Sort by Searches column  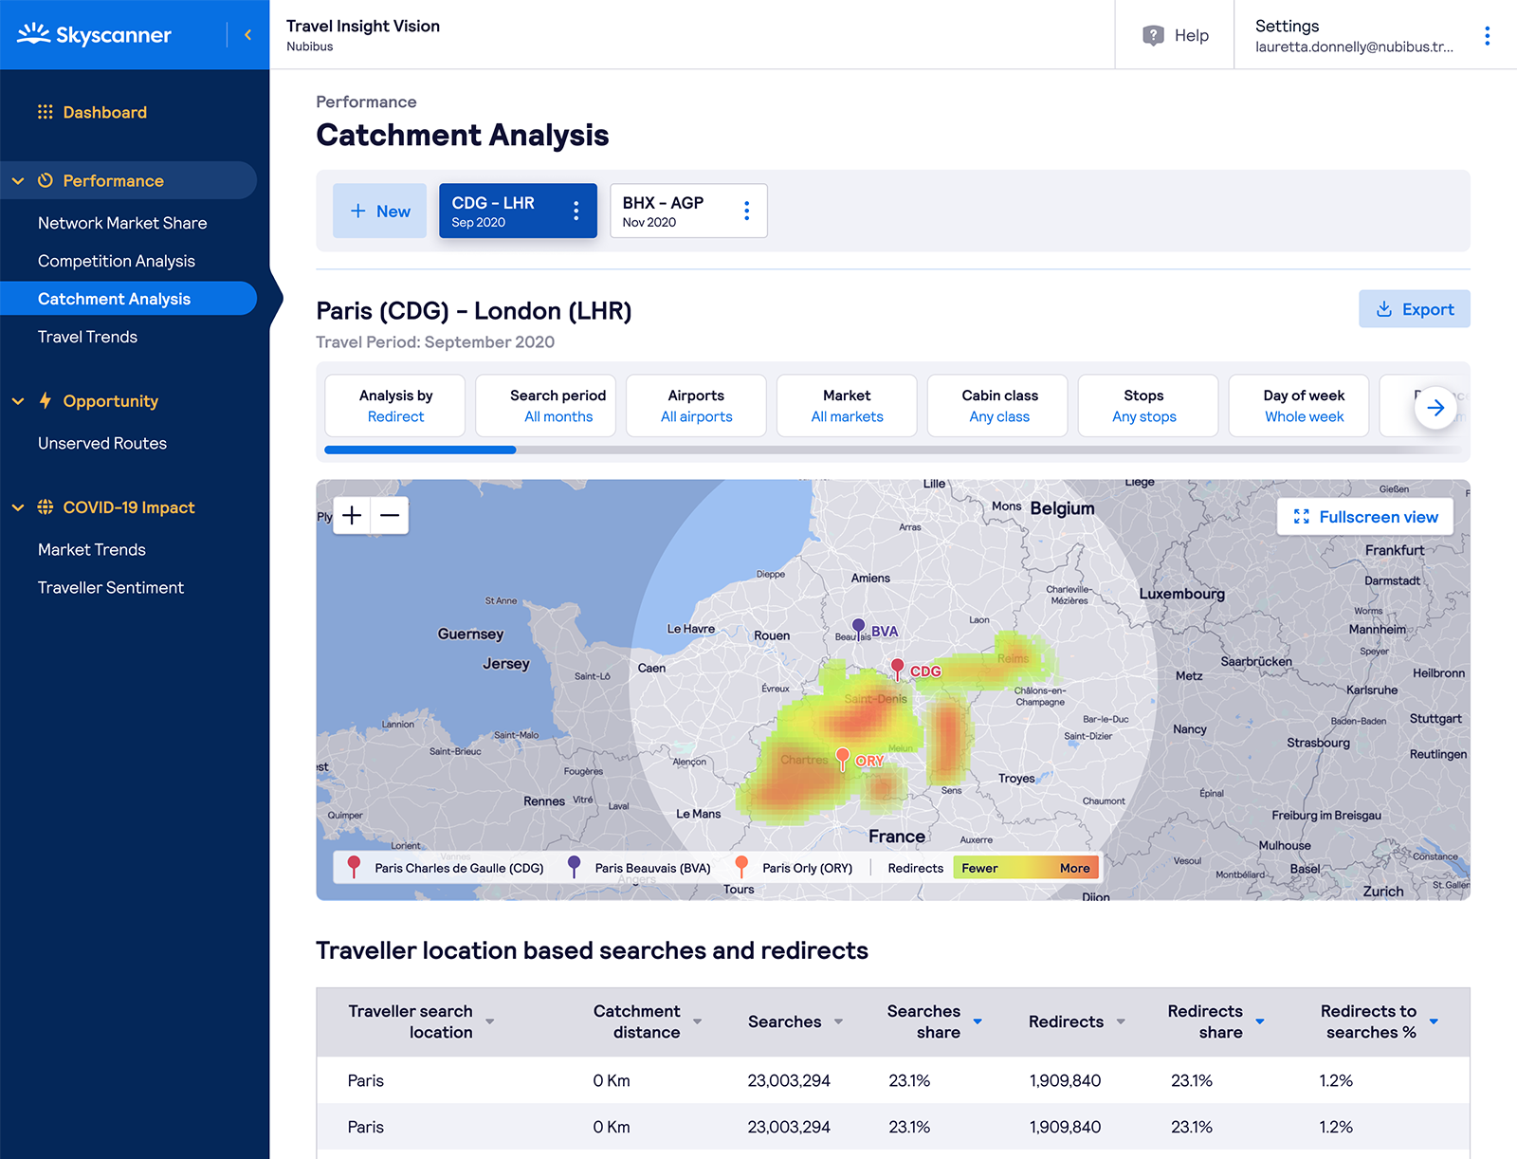coord(838,1021)
